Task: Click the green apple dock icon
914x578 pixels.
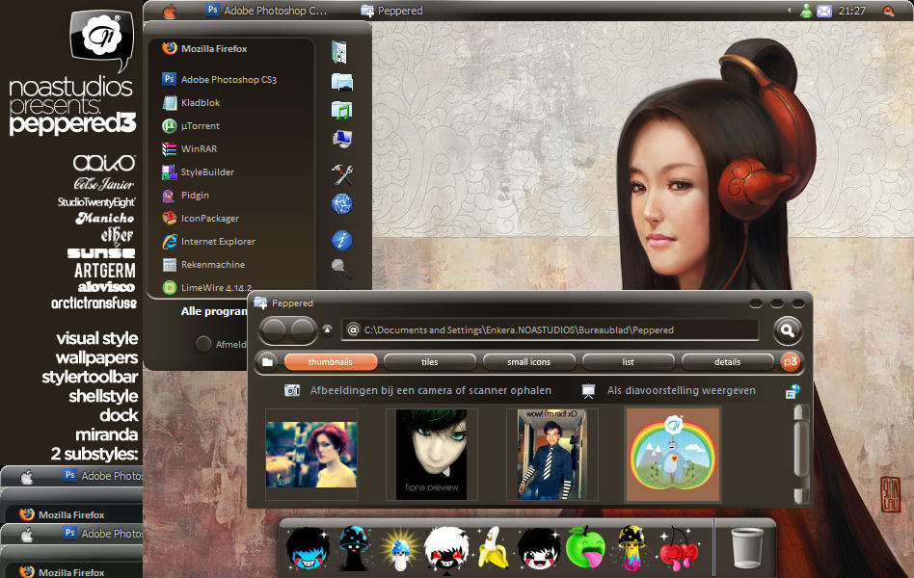Action: coord(583,547)
